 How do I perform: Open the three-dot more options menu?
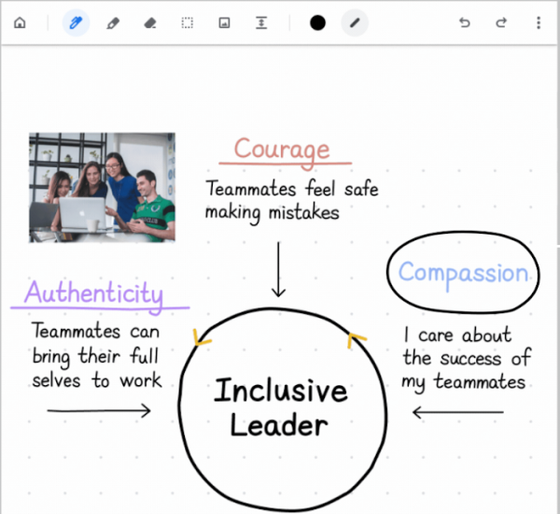point(539,23)
